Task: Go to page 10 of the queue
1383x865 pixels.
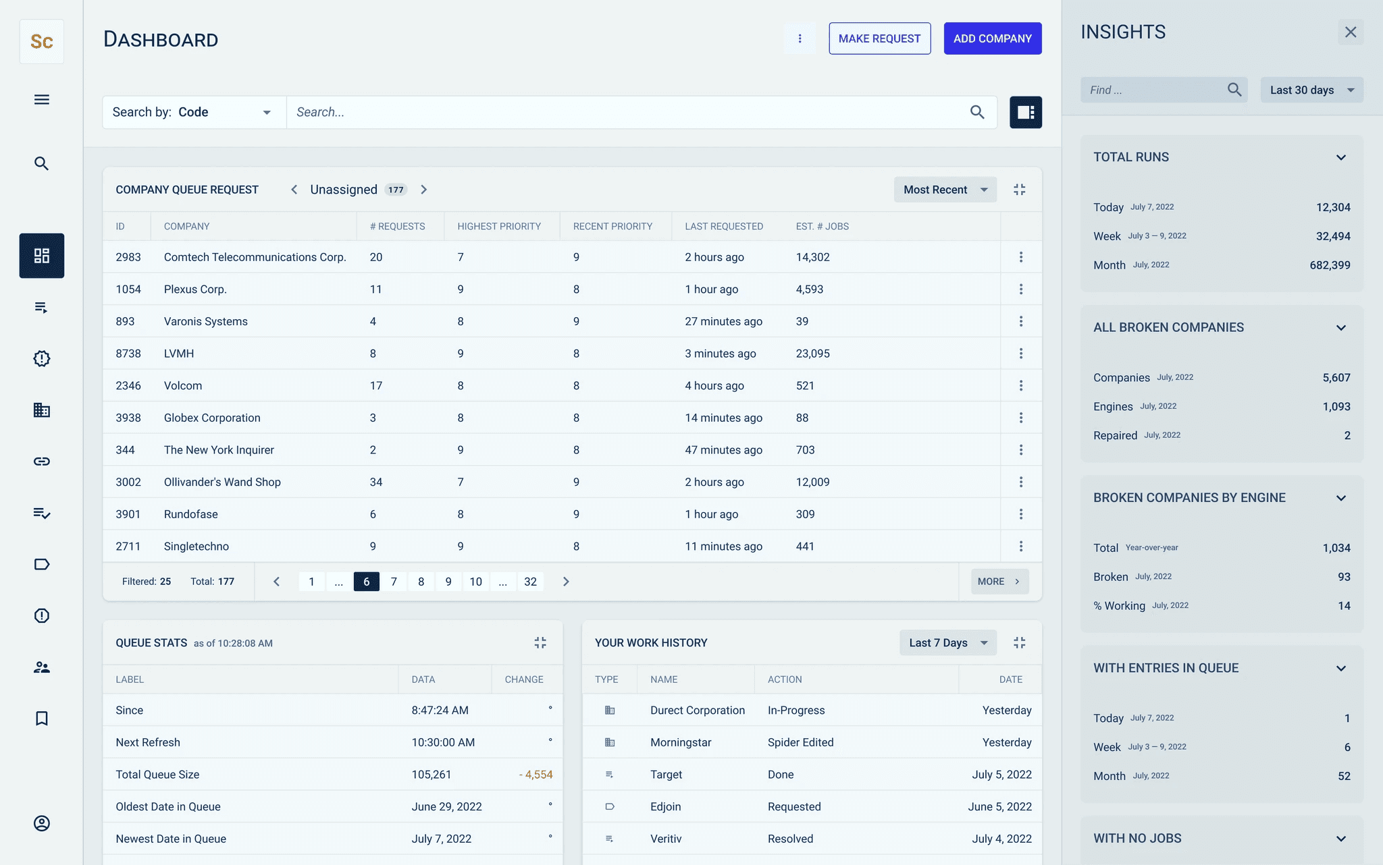Action: click(x=476, y=582)
